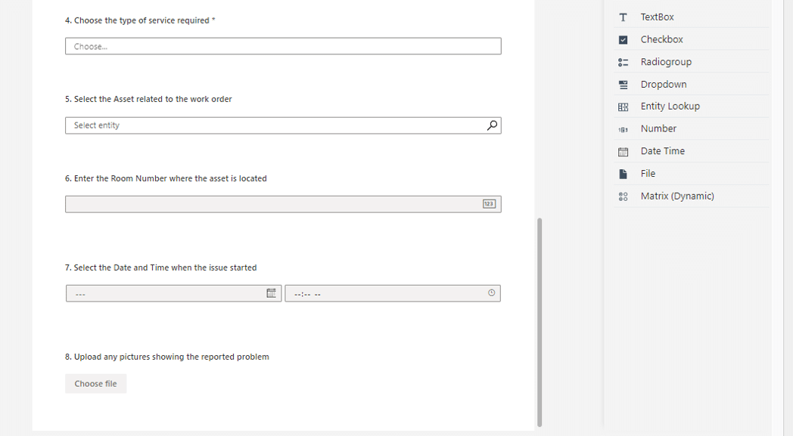Open the calendar icon on question 7 date field

[272, 293]
